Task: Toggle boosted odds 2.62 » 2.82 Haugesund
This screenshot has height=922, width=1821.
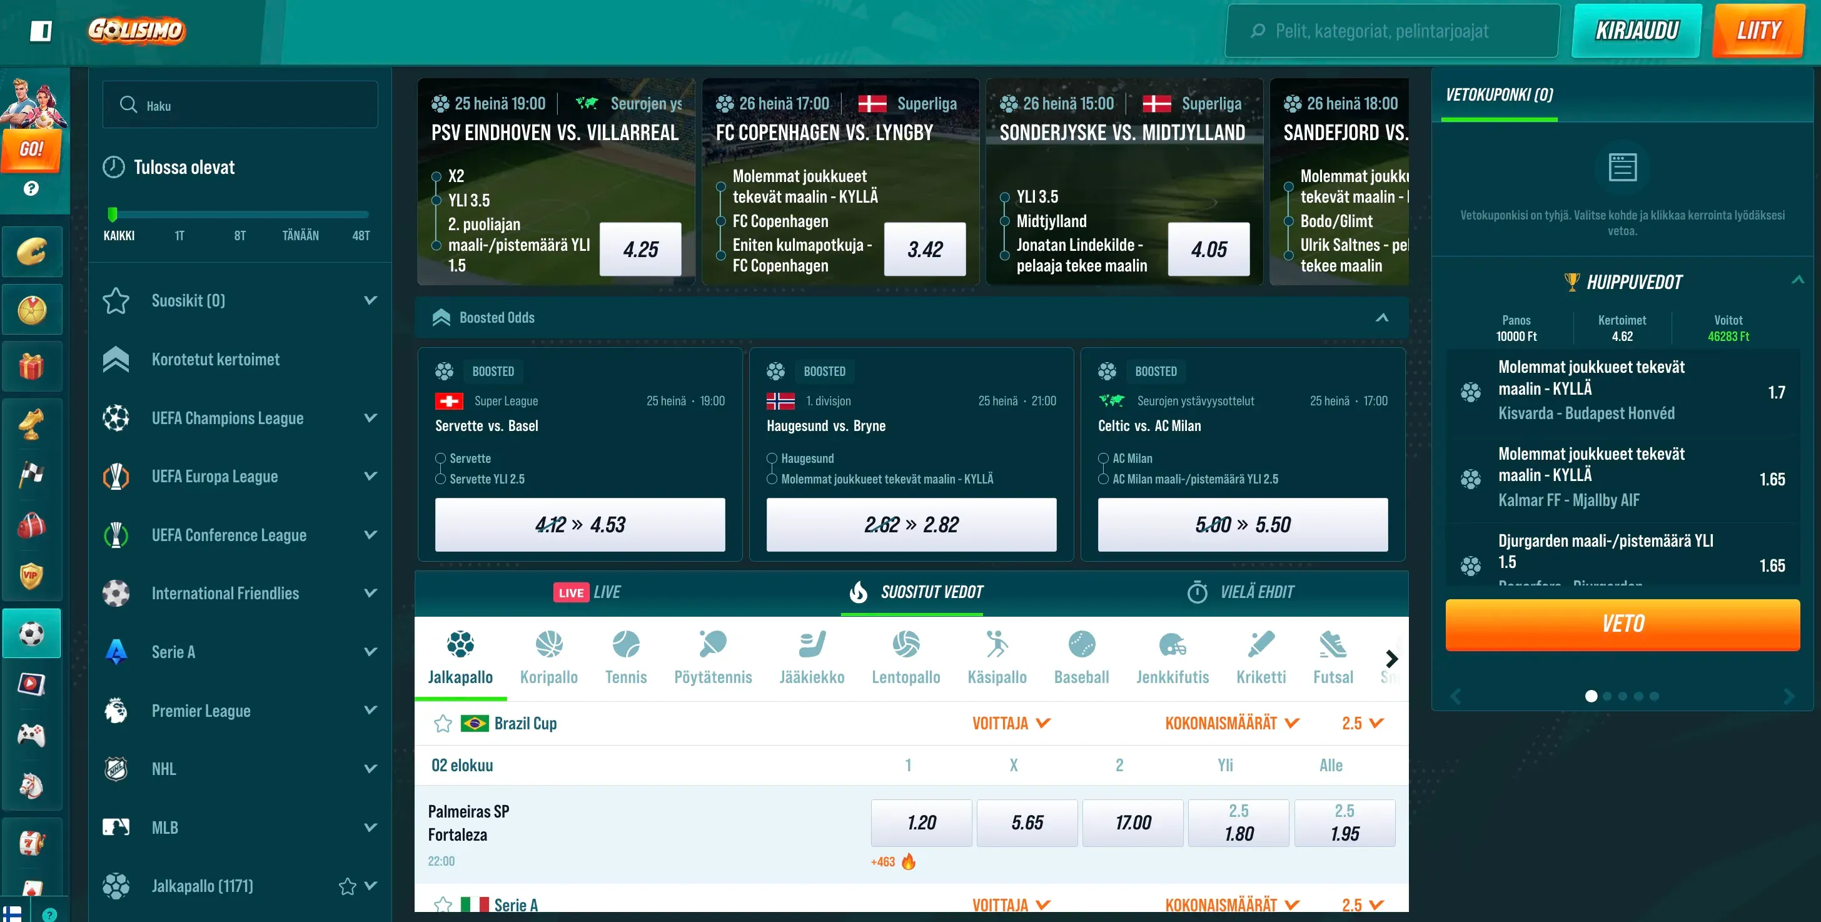Action: point(911,525)
